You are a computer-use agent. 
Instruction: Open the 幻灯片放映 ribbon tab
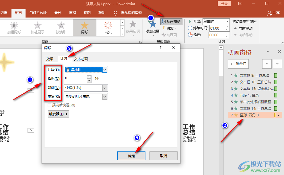click(x=38, y=13)
